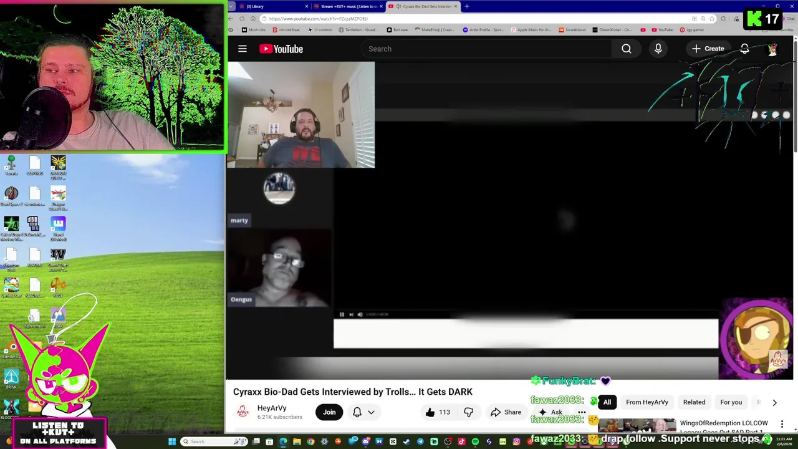The width and height of the screenshot is (798, 449).
Task: Mute the Cyraxx Bio-Dad tab via speaker icon
Action: tap(398, 6)
